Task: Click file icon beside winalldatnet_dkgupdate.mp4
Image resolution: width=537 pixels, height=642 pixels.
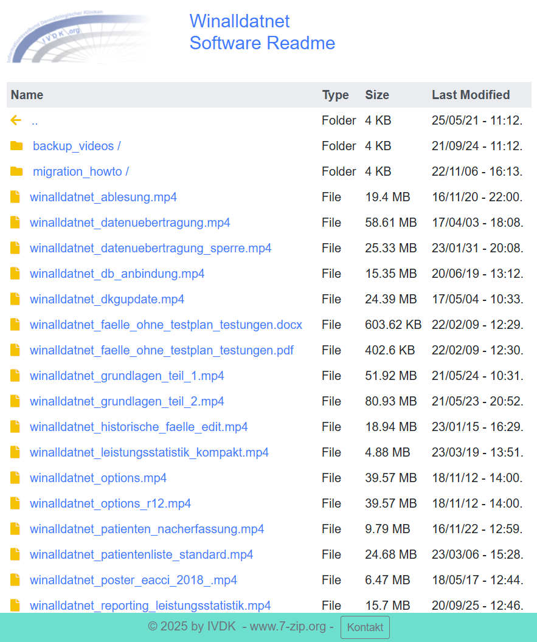Action: click(15, 299)
